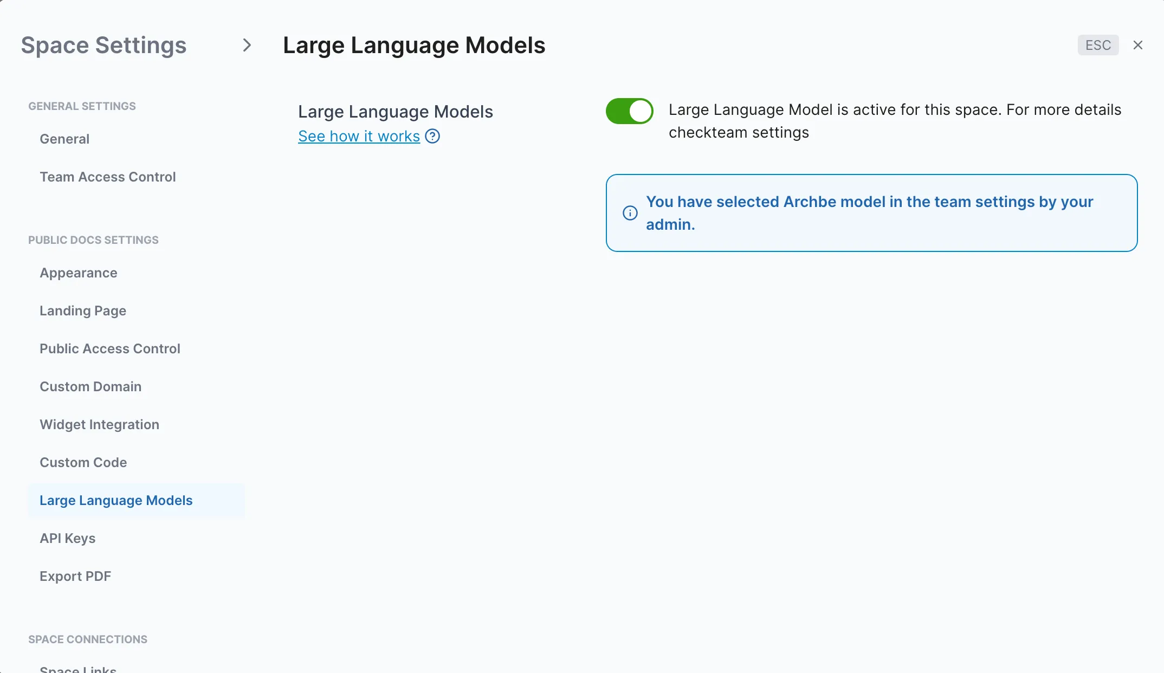Click the info icon in blue notice

[x=630, y=213]
